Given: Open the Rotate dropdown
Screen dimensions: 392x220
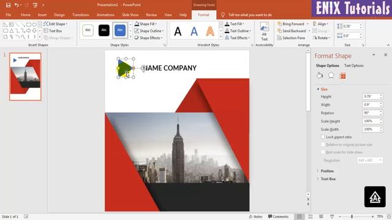Looking at the screenshot, I should coord(321,38).
